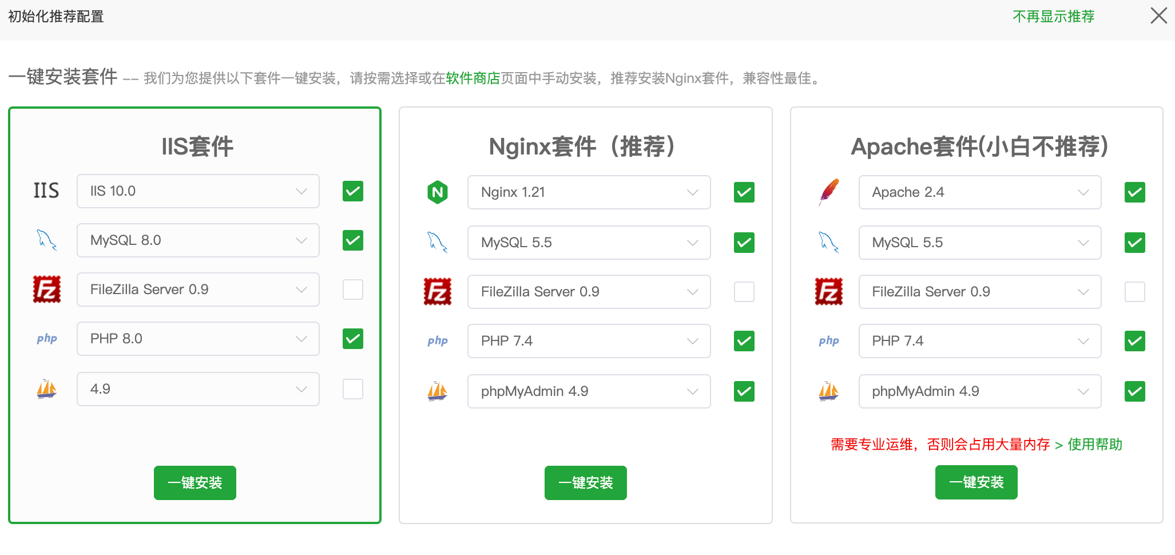Enable FileZilla Server in the IIS suite

(353, 290)
